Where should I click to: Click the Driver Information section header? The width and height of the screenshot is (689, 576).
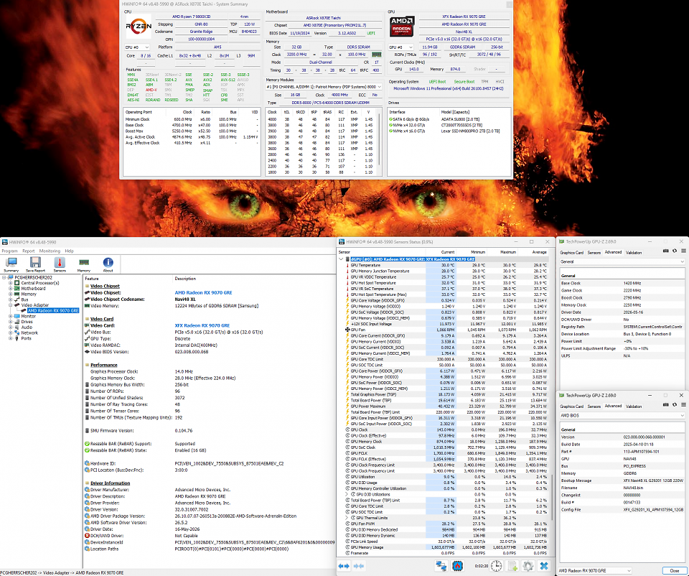[x=110, y=483]
